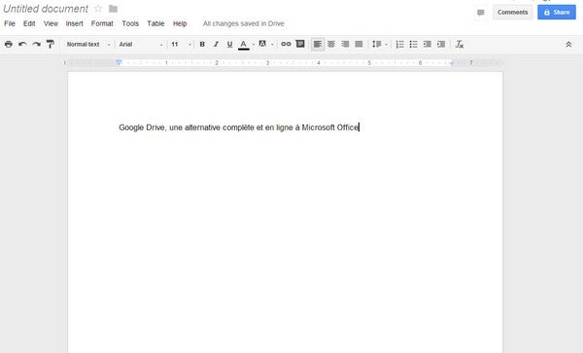Open the Arial font dropdown
583x353 pixels.
click(141, 45)
